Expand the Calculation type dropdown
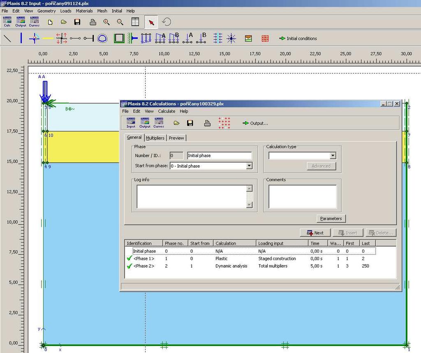 (333, 155)
